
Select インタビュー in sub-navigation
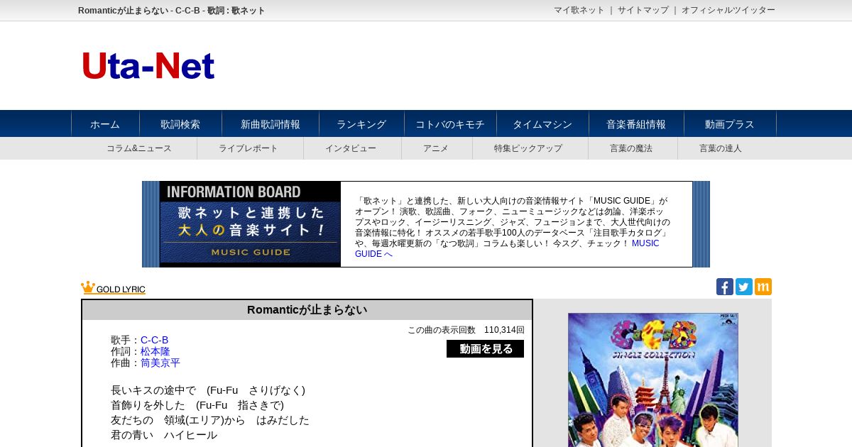click(351, 148)
